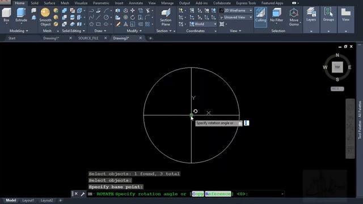Open the Tool Palettes side bar
363x204 pixels.
pyautogui.click(x=360, y=120)
